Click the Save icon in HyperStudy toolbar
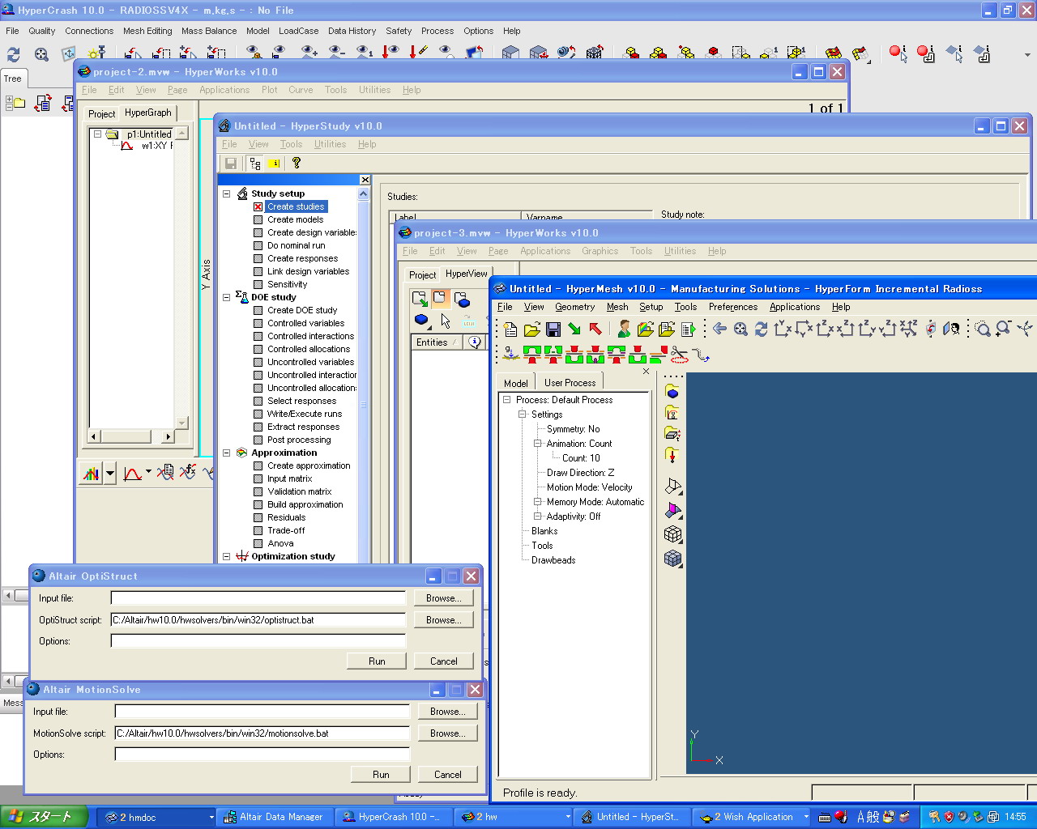The height and width of the screenshot is (829, 1037). [231, 164]
